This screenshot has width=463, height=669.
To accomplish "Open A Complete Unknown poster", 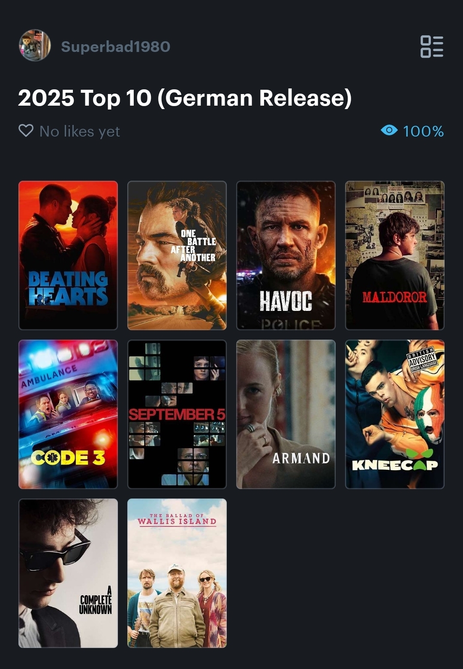I will pos(68,573).
